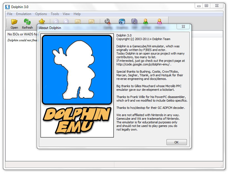The image size is (229, 174).
Task: Refresh the game list
Action: pos(27,22)
